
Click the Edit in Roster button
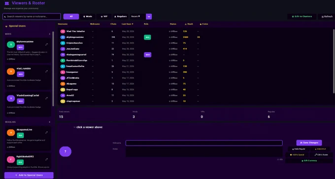tap(321, 155)
